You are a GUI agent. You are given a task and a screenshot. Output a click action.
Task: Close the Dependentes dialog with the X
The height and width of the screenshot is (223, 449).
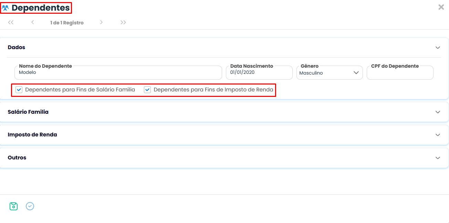441,7
